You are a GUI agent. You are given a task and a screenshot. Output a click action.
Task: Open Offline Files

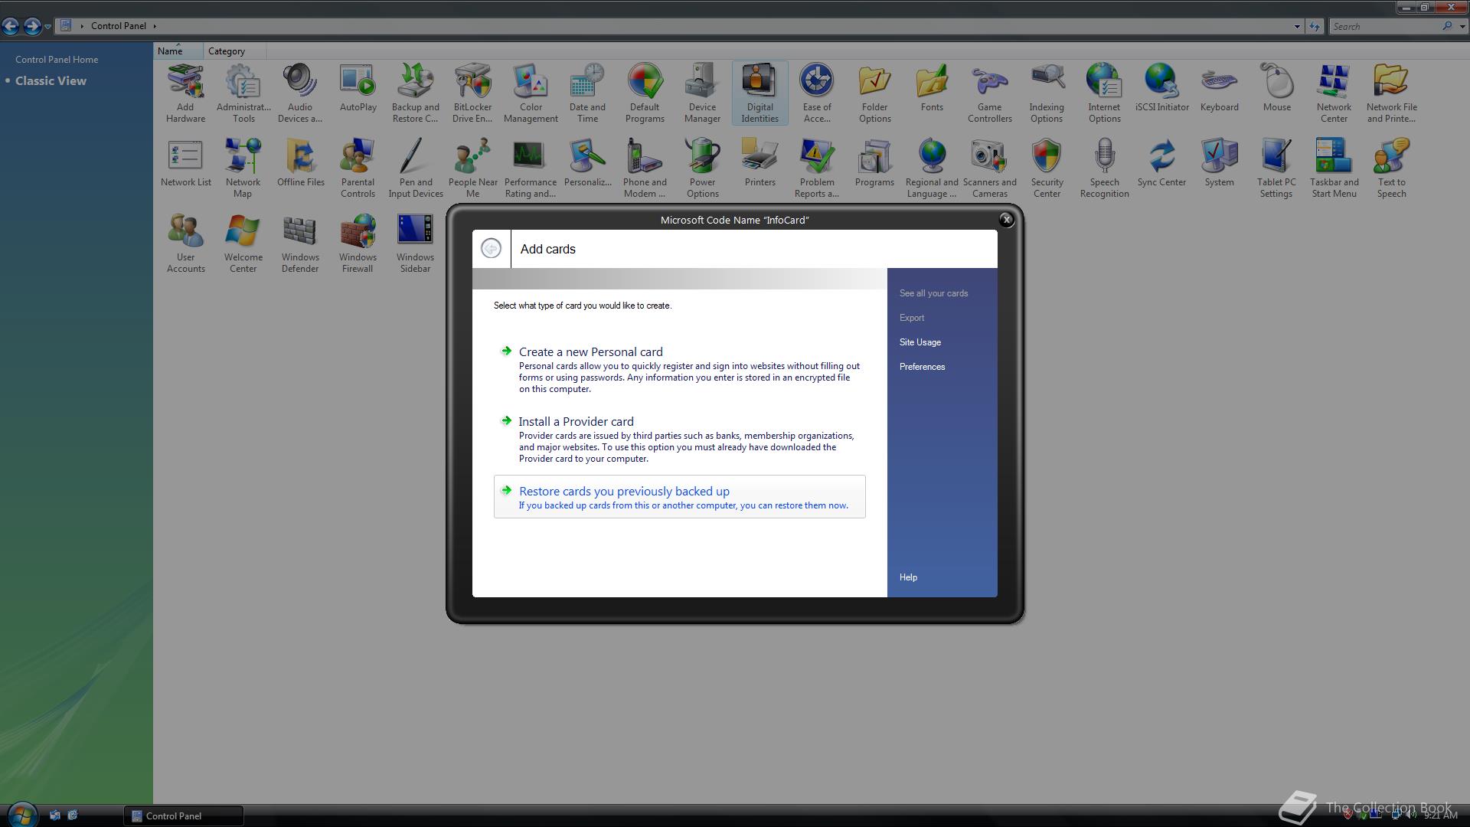click(x=300, y=163)
